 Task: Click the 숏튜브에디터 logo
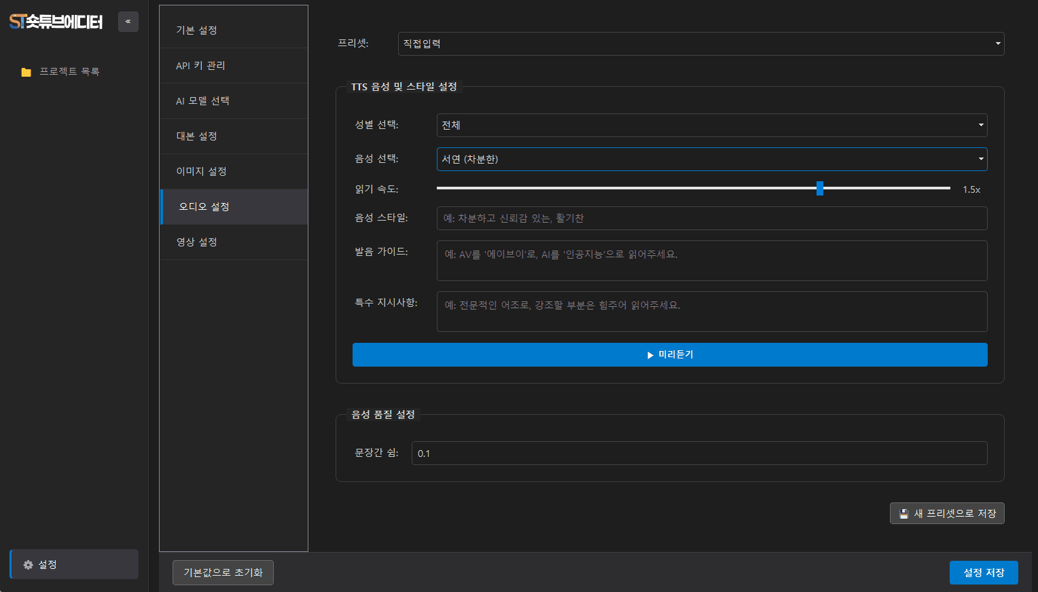[56, 22]
